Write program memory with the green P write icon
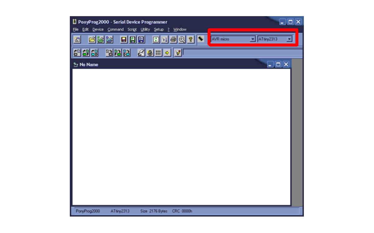This screenshot has width=374, height=233. click(x=118, y=53)
